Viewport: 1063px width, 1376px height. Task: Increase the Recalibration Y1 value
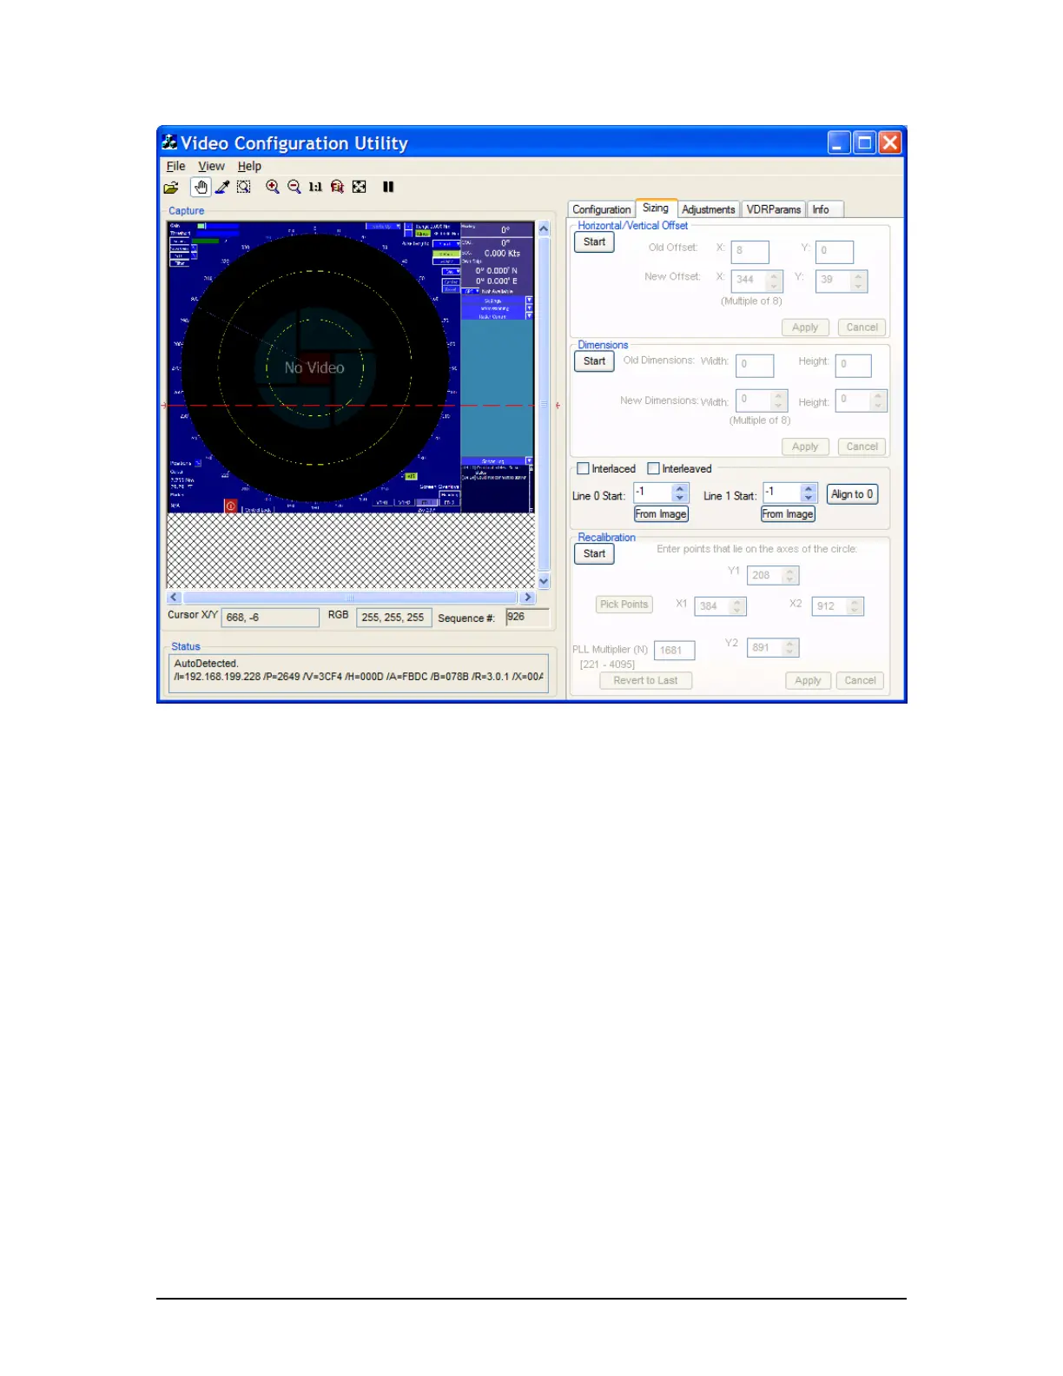point(789,572)
